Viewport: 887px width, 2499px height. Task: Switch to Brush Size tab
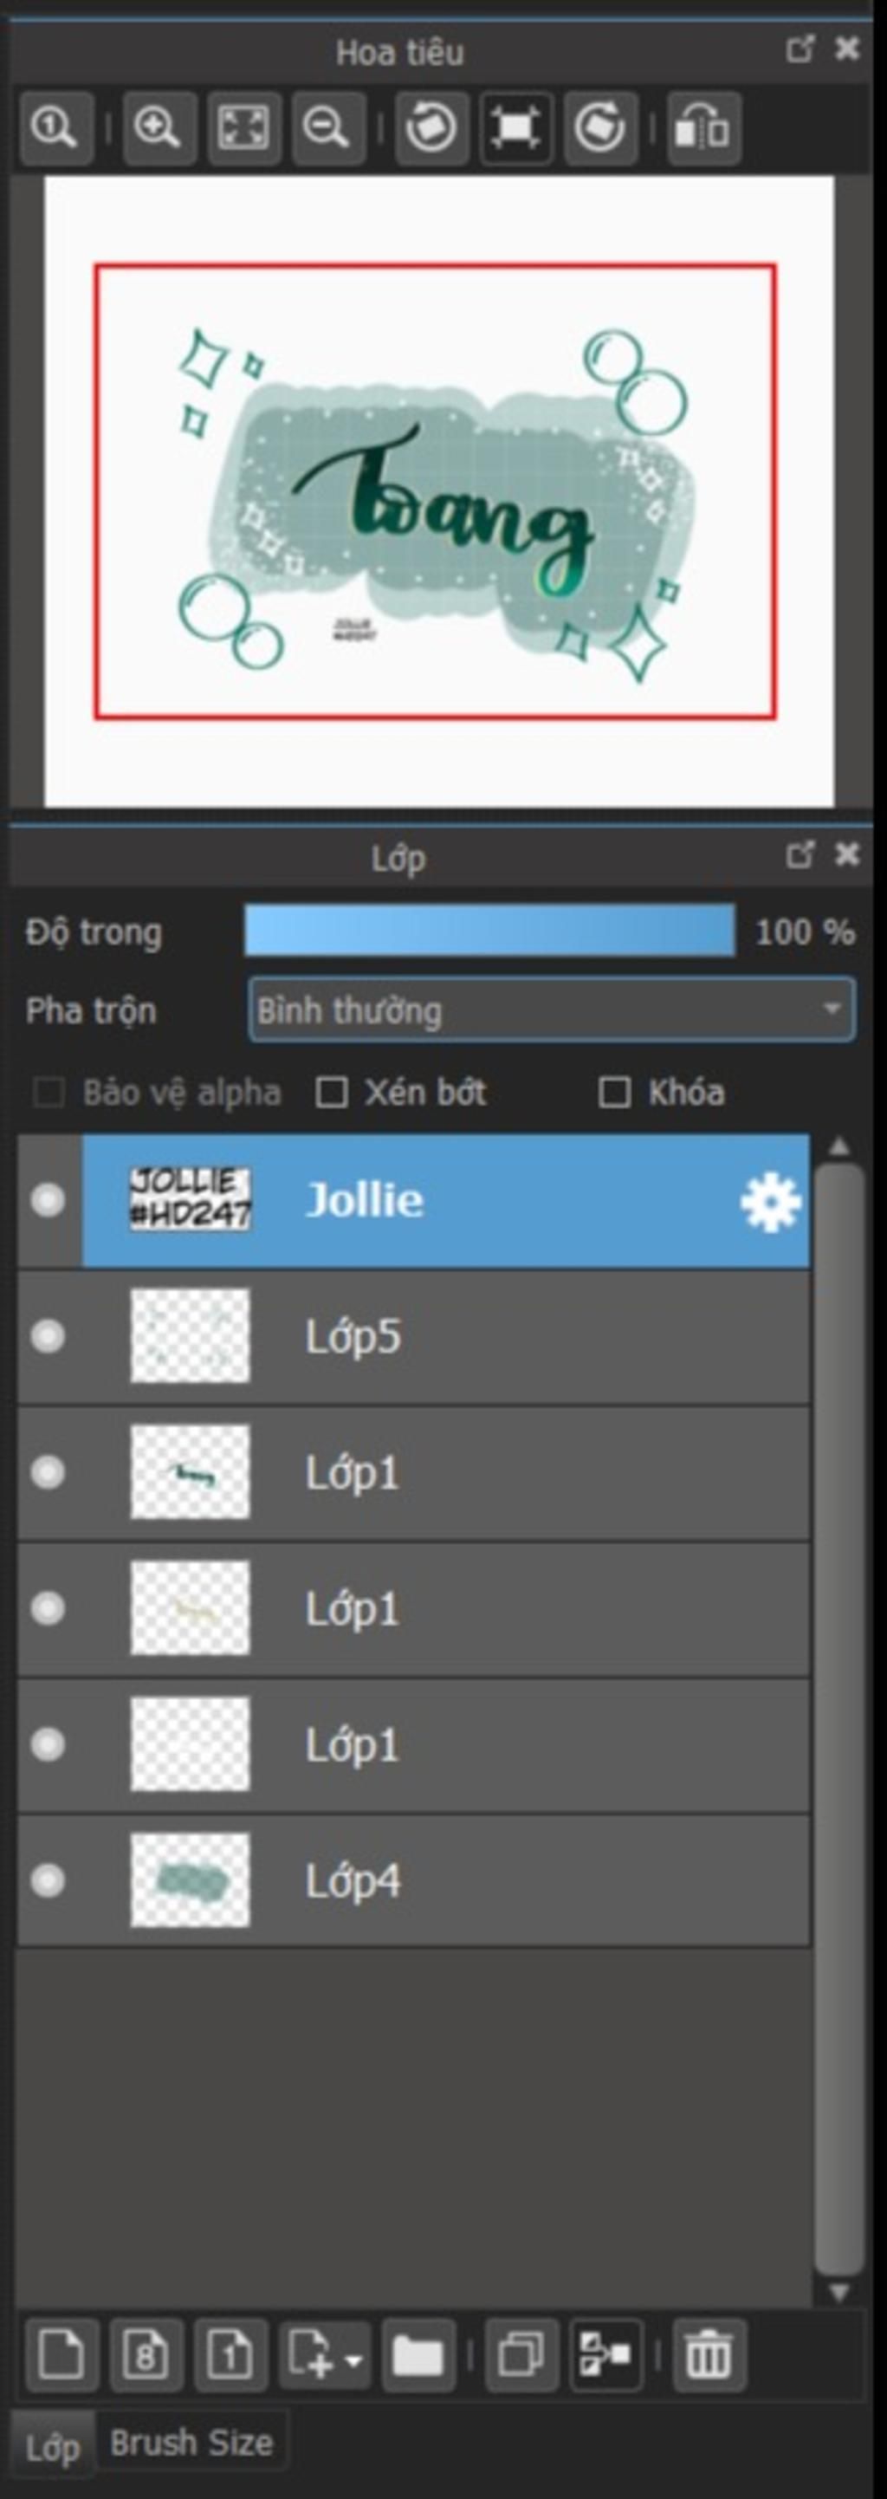[191, 2443]
